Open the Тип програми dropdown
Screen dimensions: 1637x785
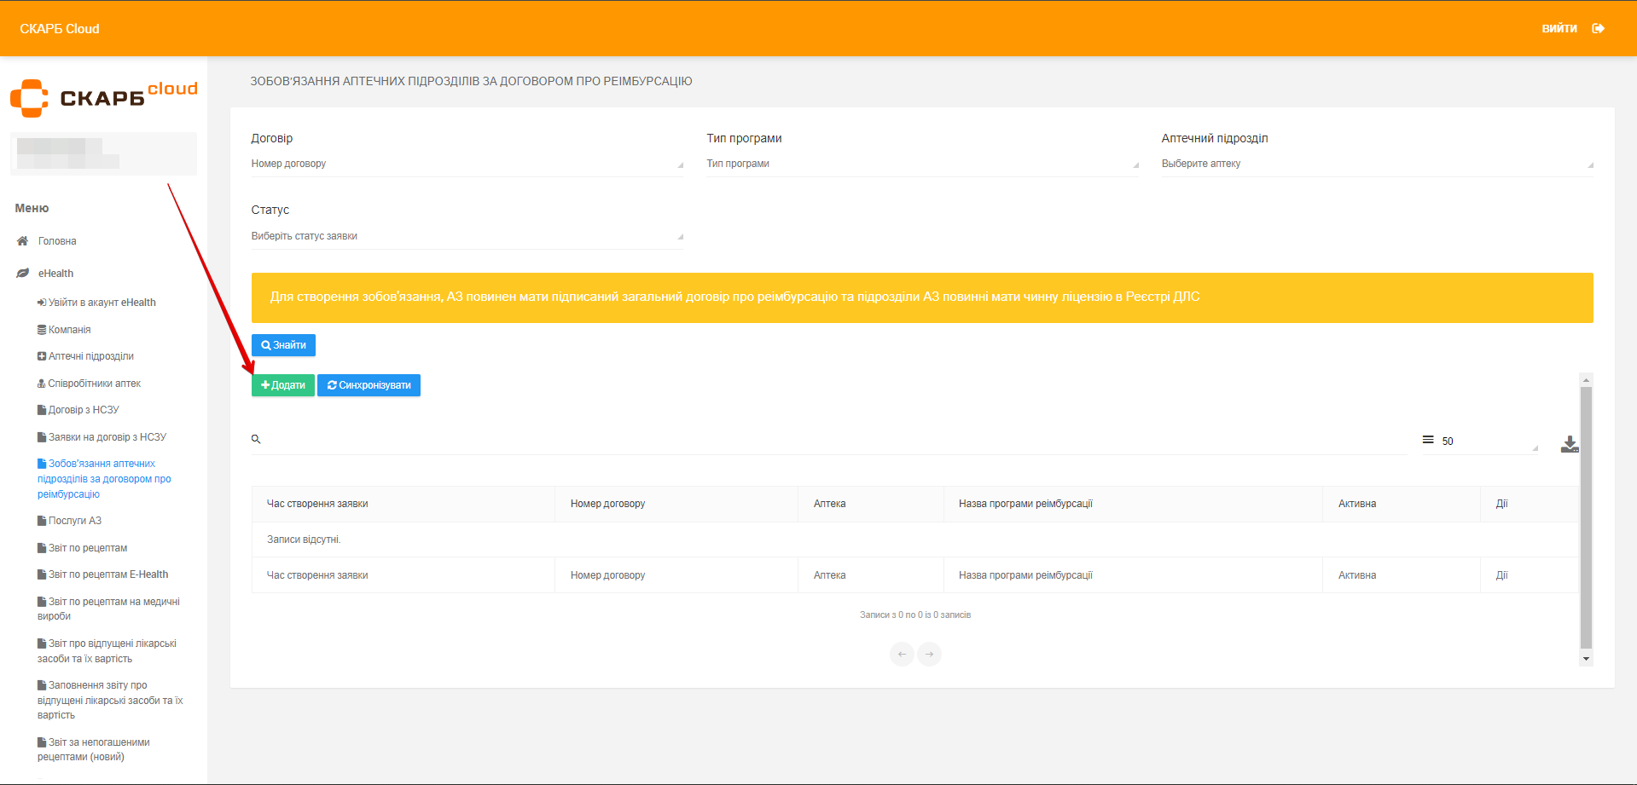(x=921, y=164)
